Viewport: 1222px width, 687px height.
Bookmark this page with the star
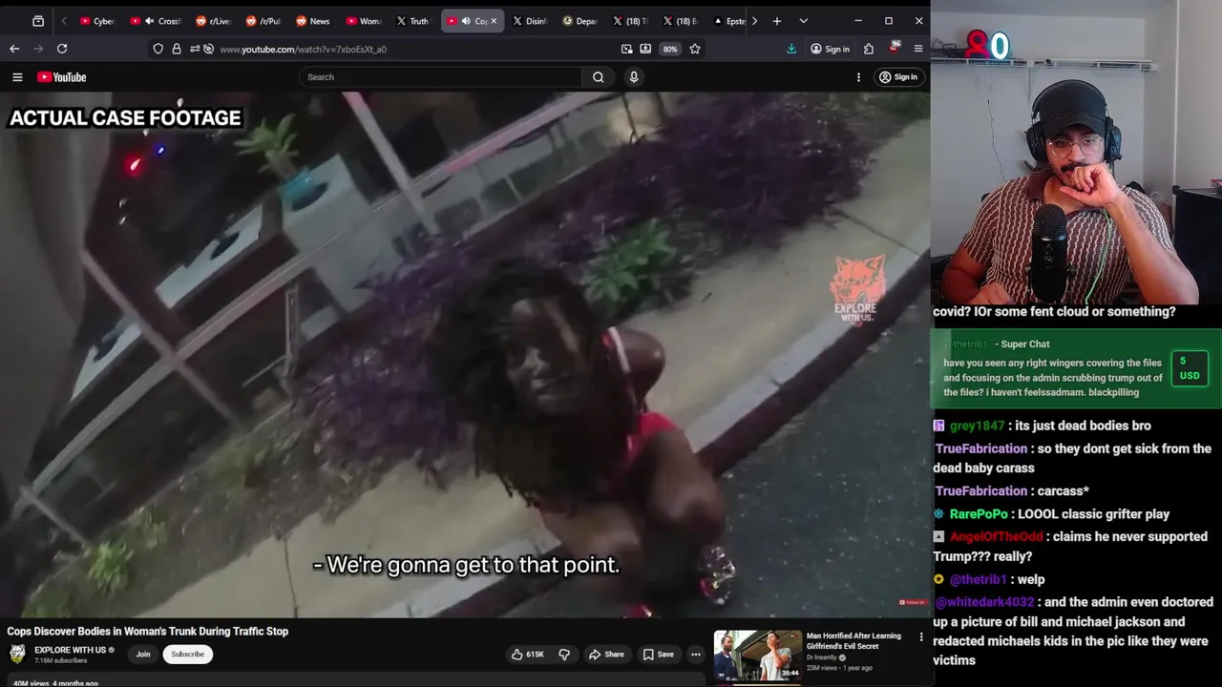pyautogui.click(x=695, y=49)
